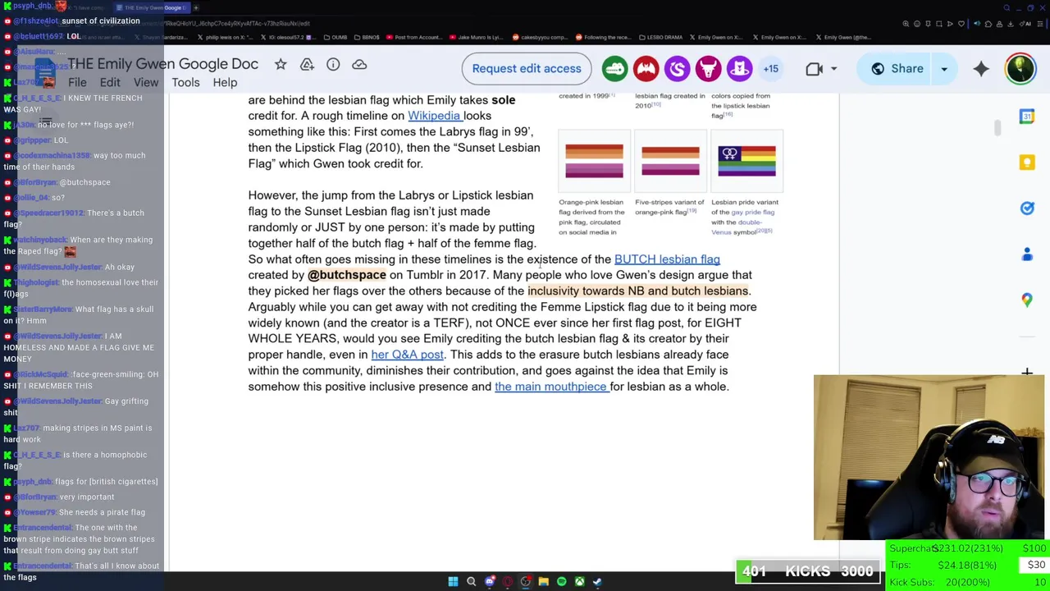Open OBS Studio from the taskbar
Screen dimensions: 1050x591
coord(526,581)
